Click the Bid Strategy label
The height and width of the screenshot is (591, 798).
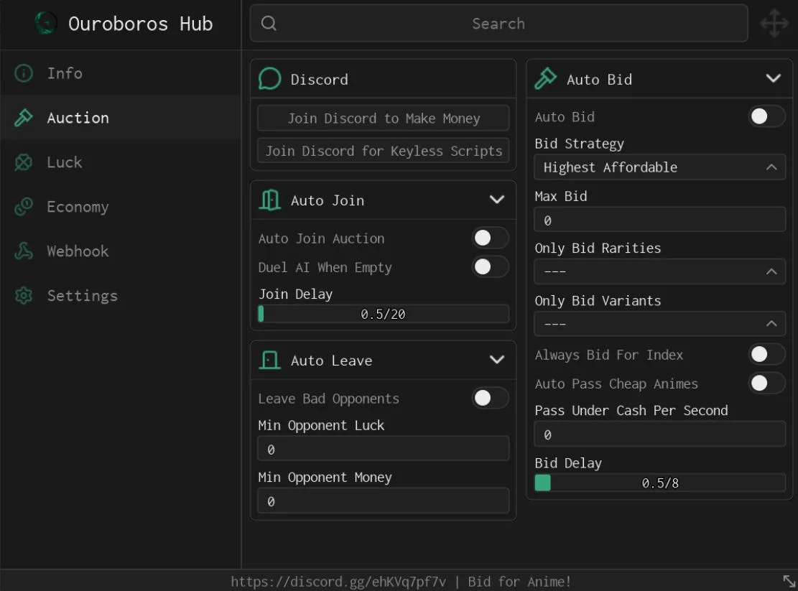[579, 144]
